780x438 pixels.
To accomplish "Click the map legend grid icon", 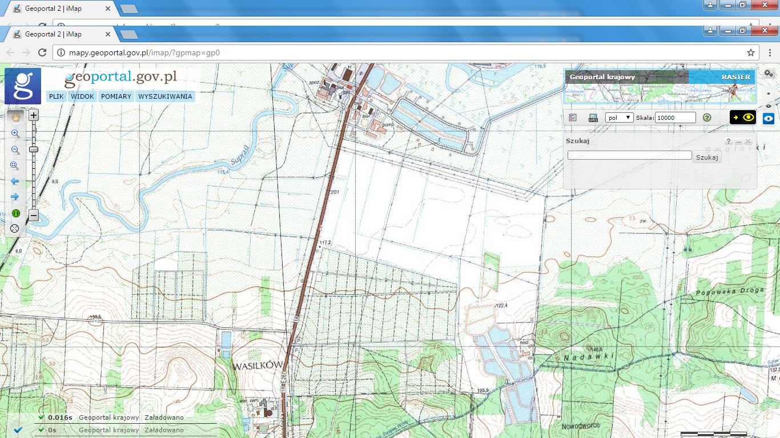I will pos(573,117).
